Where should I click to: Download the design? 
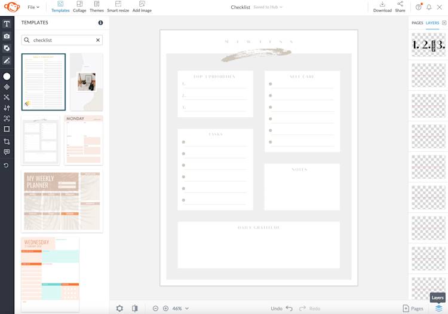[x=382, y=7]
